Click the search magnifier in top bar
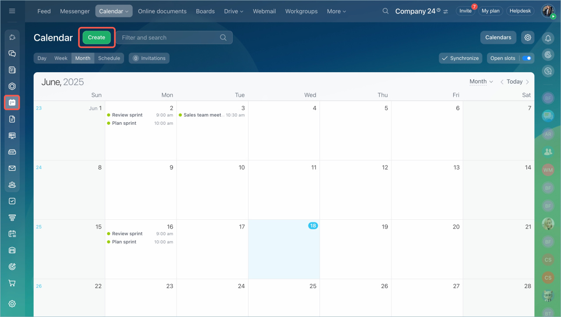Image resolution: width=561 pixels, height=317 pixels. pos(386,11)
